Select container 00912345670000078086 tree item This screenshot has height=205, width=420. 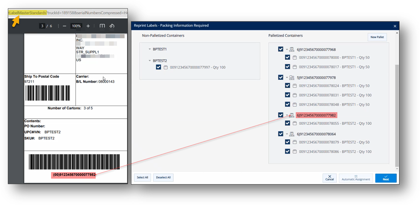click(x=335, y=151)
